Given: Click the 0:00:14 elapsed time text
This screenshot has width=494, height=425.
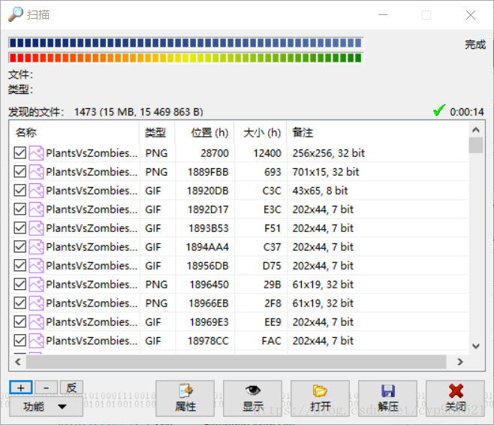Looking at the screenshot, I should coord(466,112).
